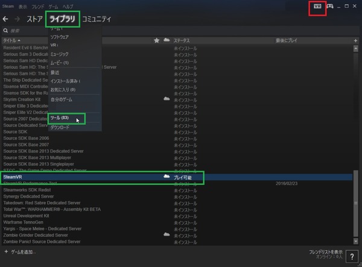The height and width of the screenshot is (267, 362).
Task: Open the Steam menu
Action: 8,7
